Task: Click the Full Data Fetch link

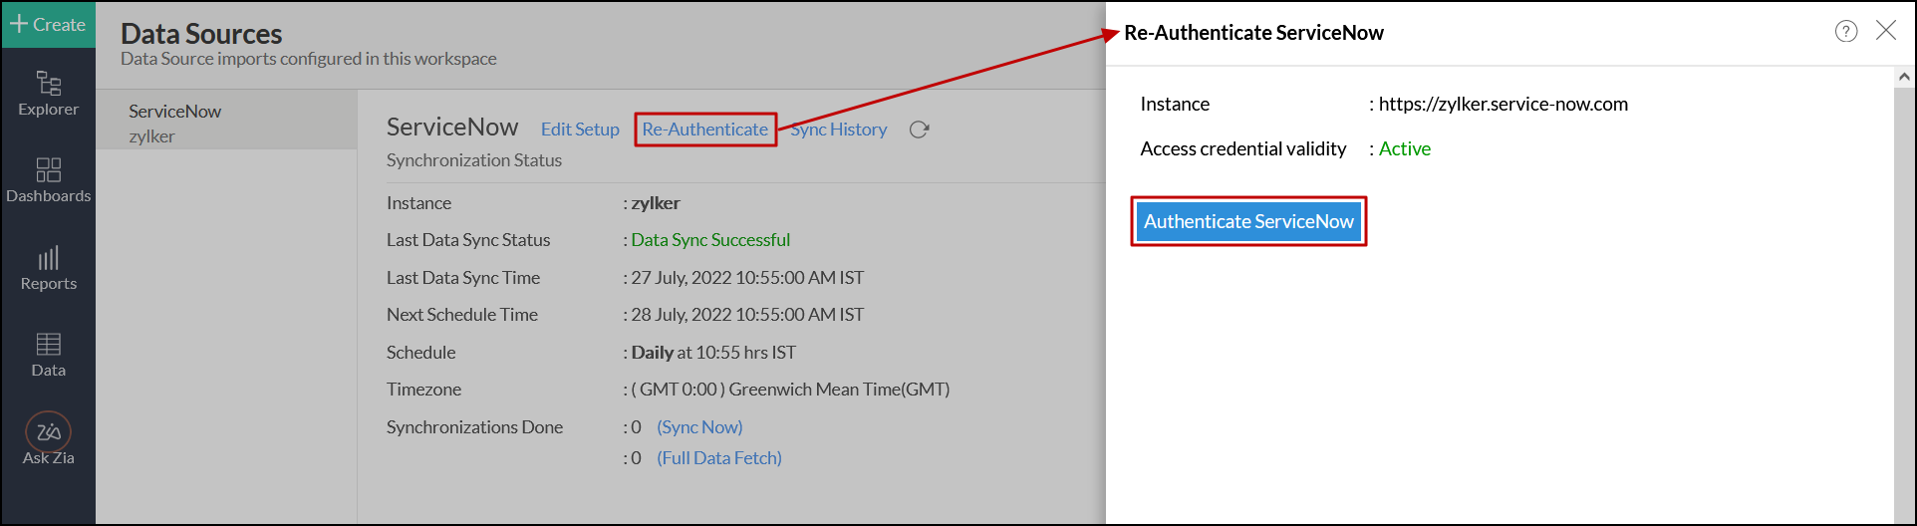Action: click(x=719, y=458)
